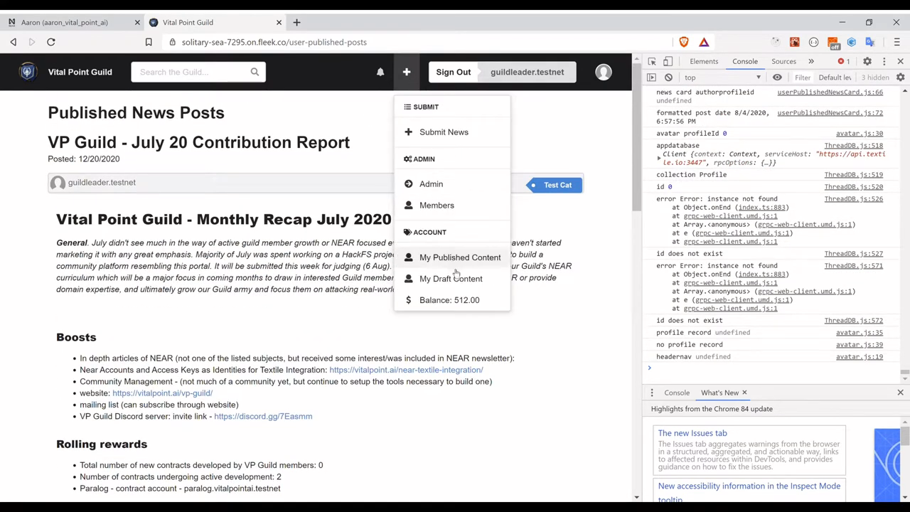Image resolution: width=910 pixels, height=512 pixels.
Task: Select the DevTools inspect element icon
Action: pos(652,61)
